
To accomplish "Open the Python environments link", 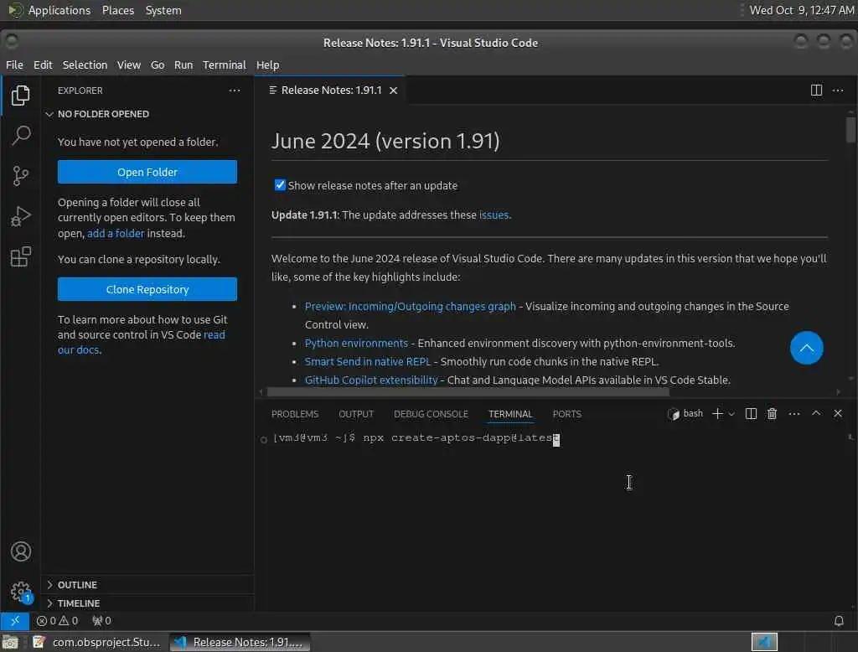I will 356,344.
